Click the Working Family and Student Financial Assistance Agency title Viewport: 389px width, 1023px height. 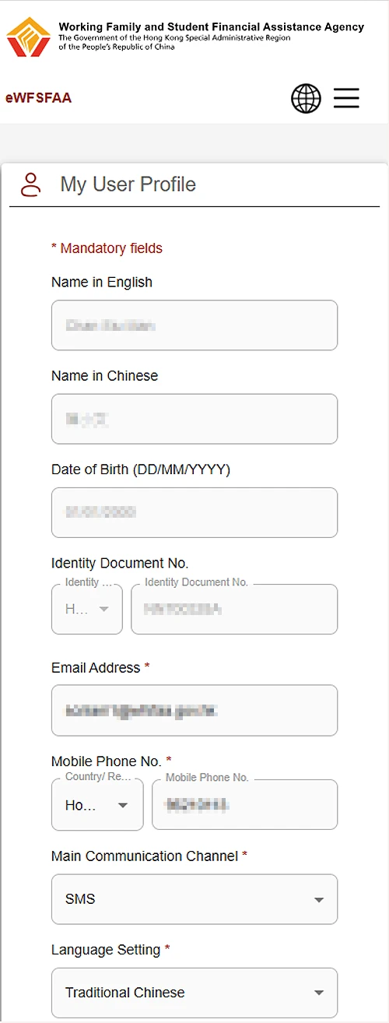[x=211, y=26]
